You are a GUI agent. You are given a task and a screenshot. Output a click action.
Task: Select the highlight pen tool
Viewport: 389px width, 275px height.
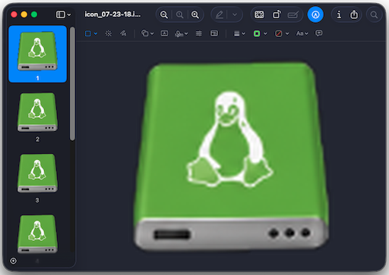(x=220, y=14)
